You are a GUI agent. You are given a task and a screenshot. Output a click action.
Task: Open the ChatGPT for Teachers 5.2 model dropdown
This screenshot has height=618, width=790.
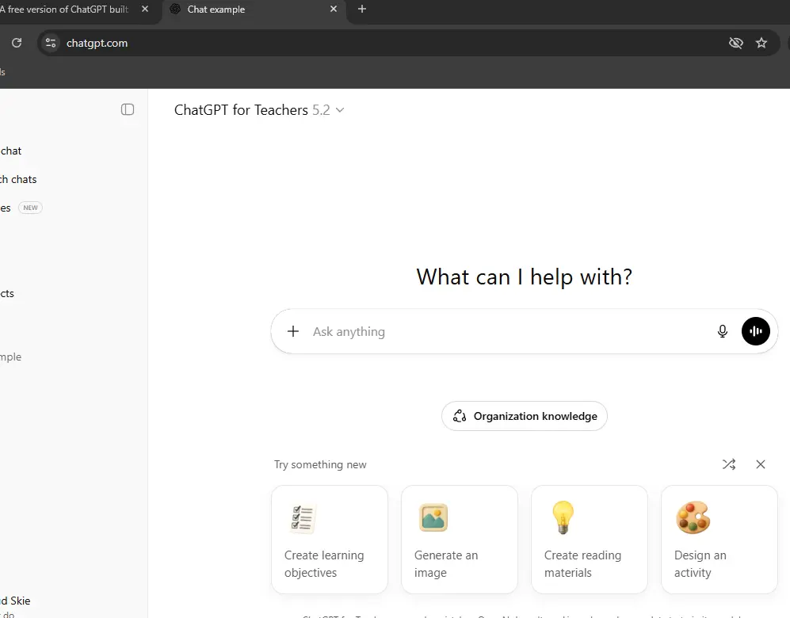(259, 110)
